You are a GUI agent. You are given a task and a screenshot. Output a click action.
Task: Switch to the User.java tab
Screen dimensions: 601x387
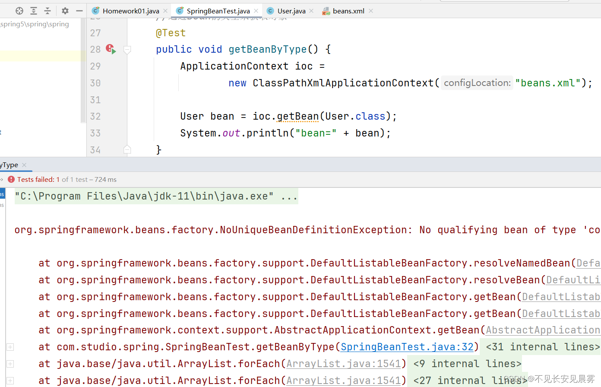coord(293,11)
